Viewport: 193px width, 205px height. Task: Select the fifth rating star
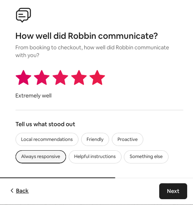97,78
